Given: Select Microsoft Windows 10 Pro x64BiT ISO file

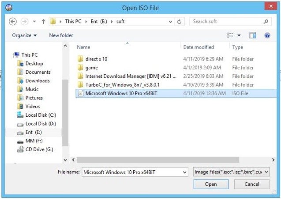Looking at the screenshot, I should click(176, 93).
